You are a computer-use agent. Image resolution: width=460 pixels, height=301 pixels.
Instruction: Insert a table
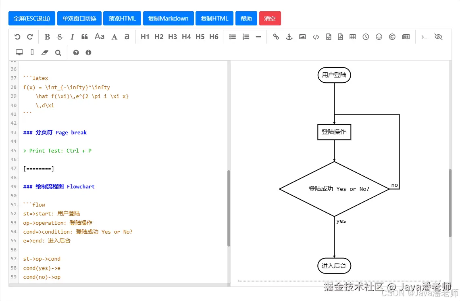(353, 37)
